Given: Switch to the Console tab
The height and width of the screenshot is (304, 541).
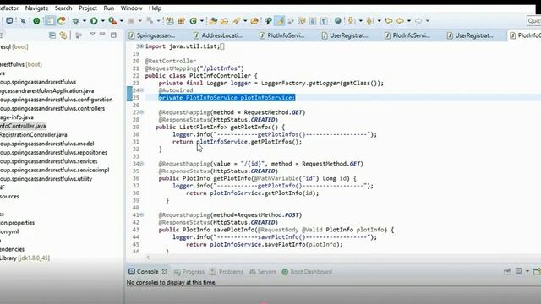Looking at the screenshot, I should point(144,272).
